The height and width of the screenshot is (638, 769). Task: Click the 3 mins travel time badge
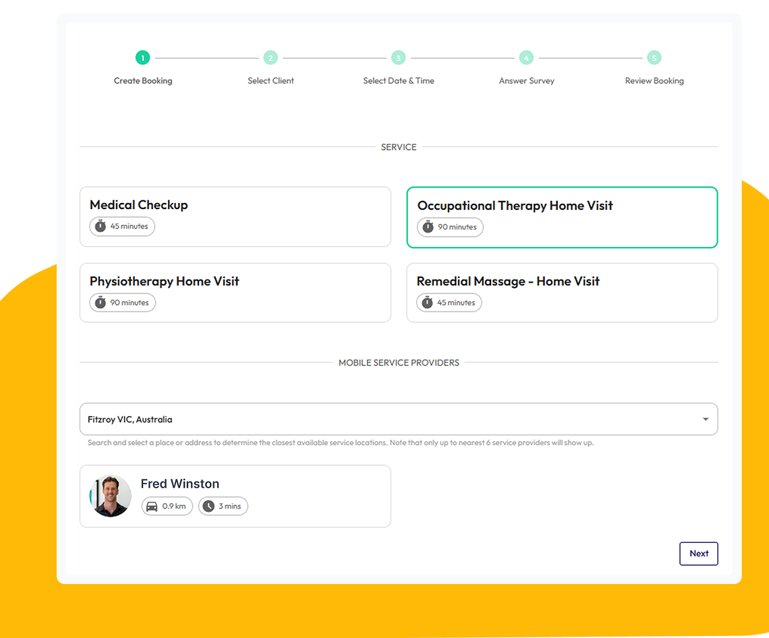[223, 506]
